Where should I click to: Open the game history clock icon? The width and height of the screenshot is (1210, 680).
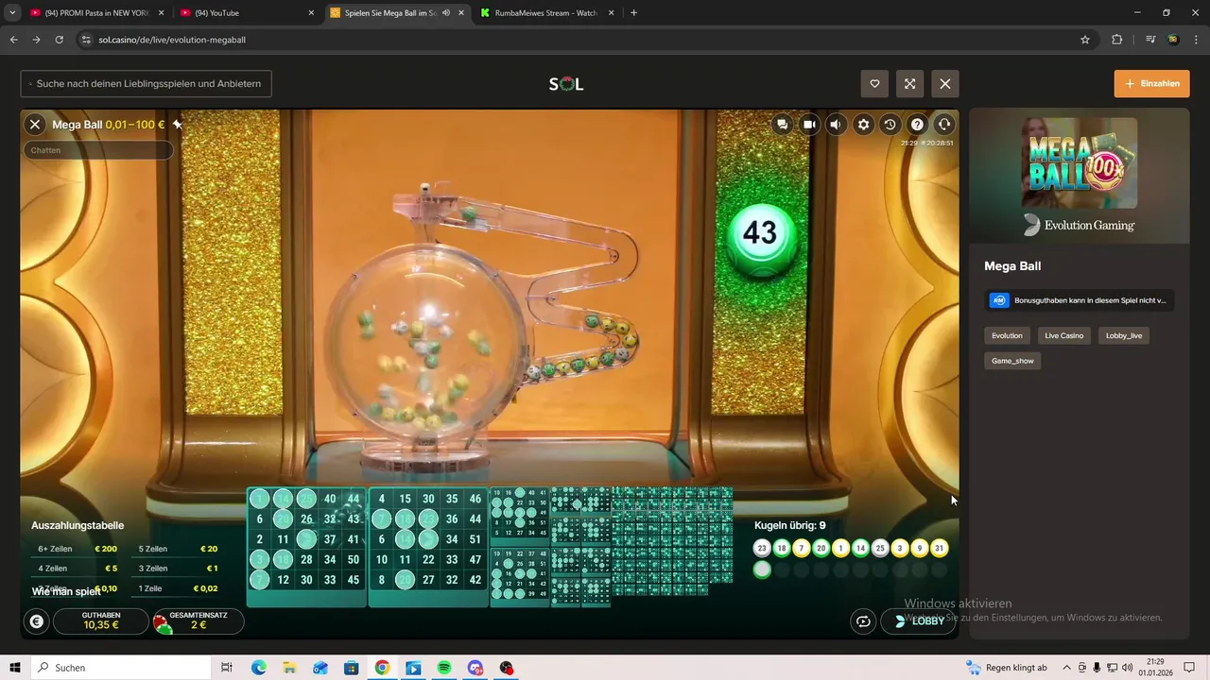click(890, 124)
